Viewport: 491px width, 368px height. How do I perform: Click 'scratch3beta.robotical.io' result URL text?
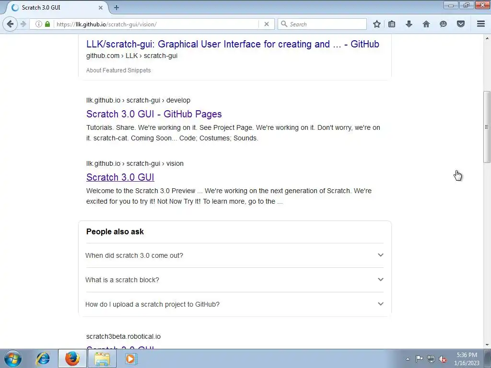coord(123,336)
